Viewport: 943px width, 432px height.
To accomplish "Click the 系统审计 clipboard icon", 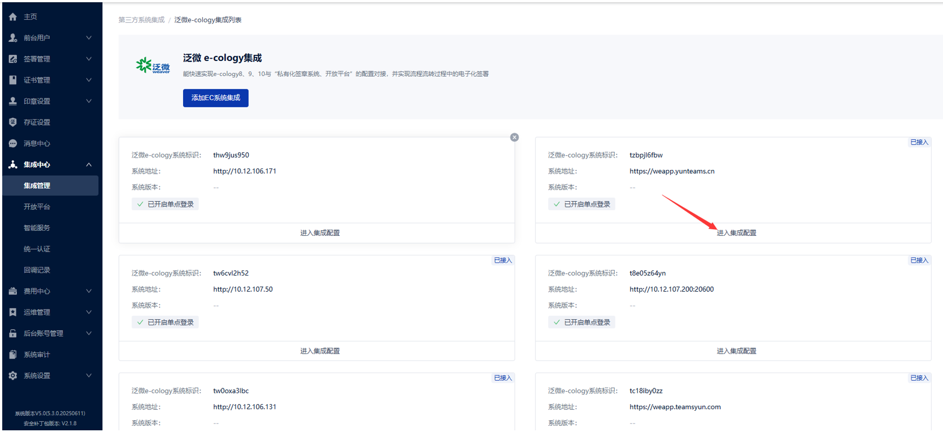I will pyautogui.click(x=13, y=355).
